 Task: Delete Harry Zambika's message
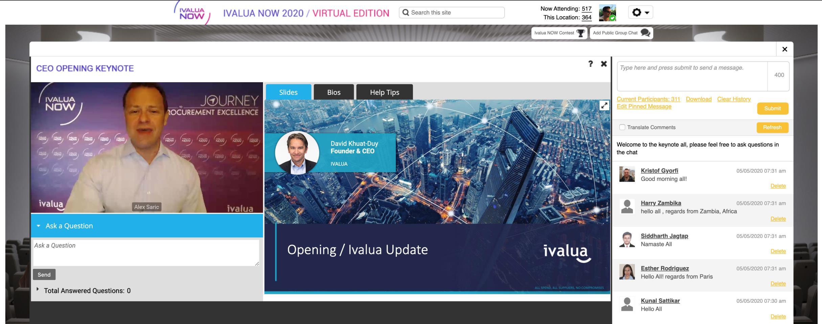point(778,219)
